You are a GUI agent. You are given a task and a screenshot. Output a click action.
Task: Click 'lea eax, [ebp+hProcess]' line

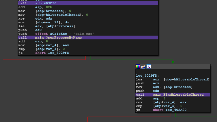[x=47, y=26]
